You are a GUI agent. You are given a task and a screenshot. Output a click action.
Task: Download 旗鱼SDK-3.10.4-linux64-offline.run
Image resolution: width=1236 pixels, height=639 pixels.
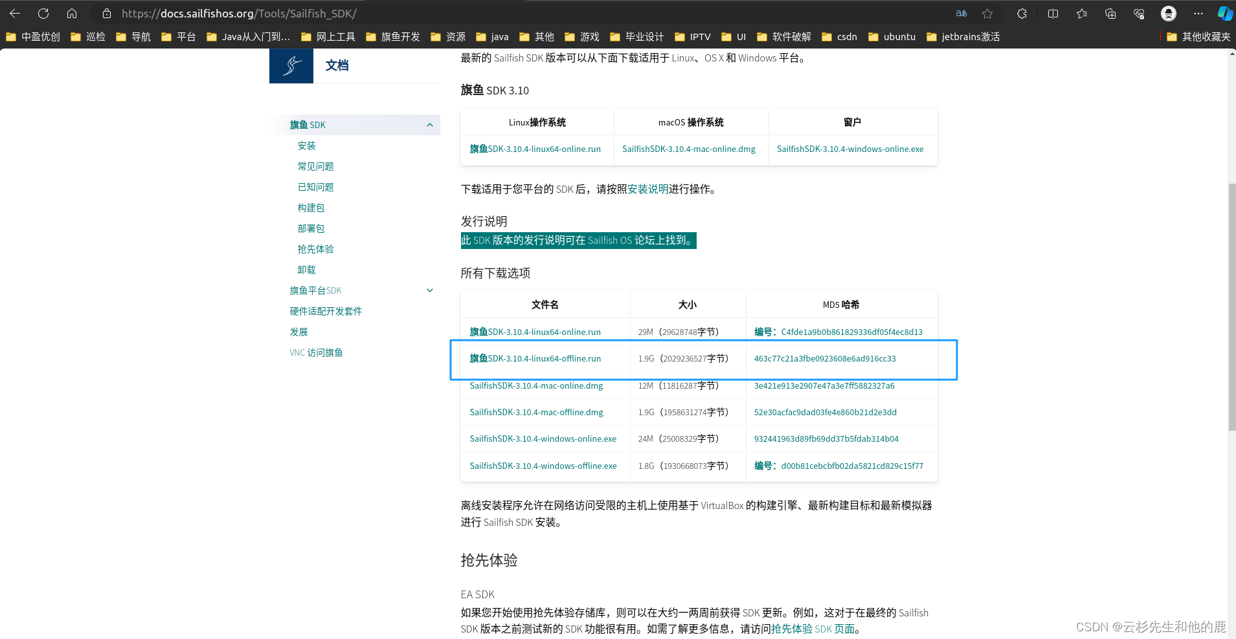click(x=535, y=358)
